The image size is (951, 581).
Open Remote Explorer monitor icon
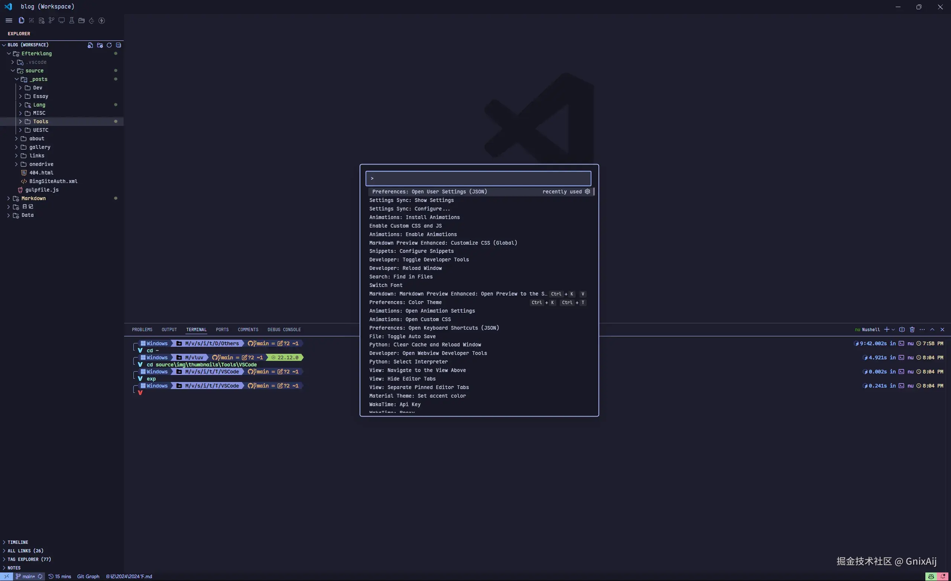(61, 20)
